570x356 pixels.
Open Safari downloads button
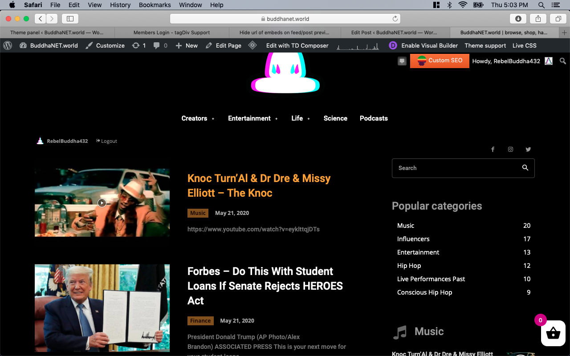coord(518,18)
